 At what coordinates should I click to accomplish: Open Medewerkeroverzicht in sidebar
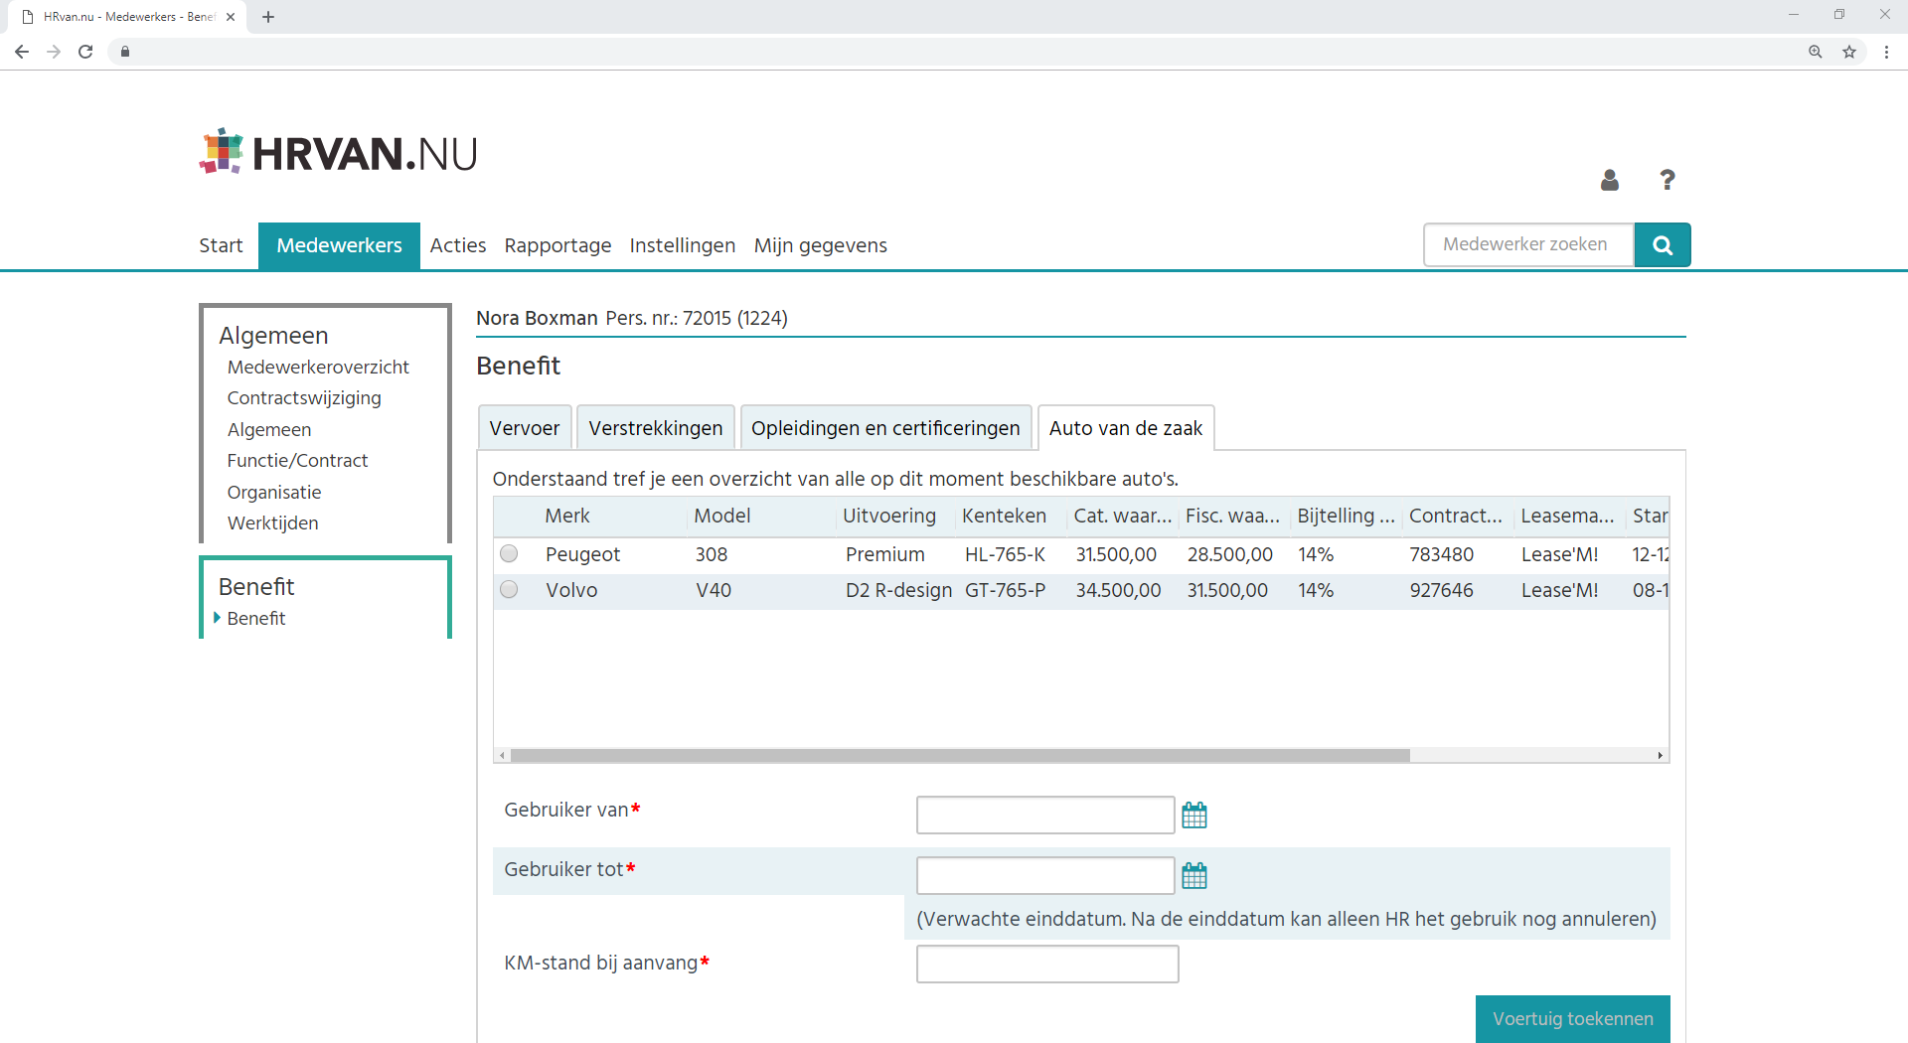coord(318,368)
